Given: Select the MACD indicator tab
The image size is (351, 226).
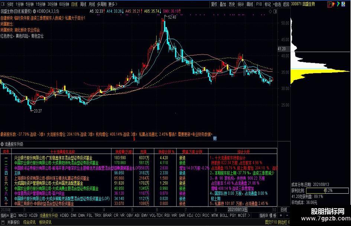Looking at the screenshot, I should pyautogui.click(x=23, y=216).
